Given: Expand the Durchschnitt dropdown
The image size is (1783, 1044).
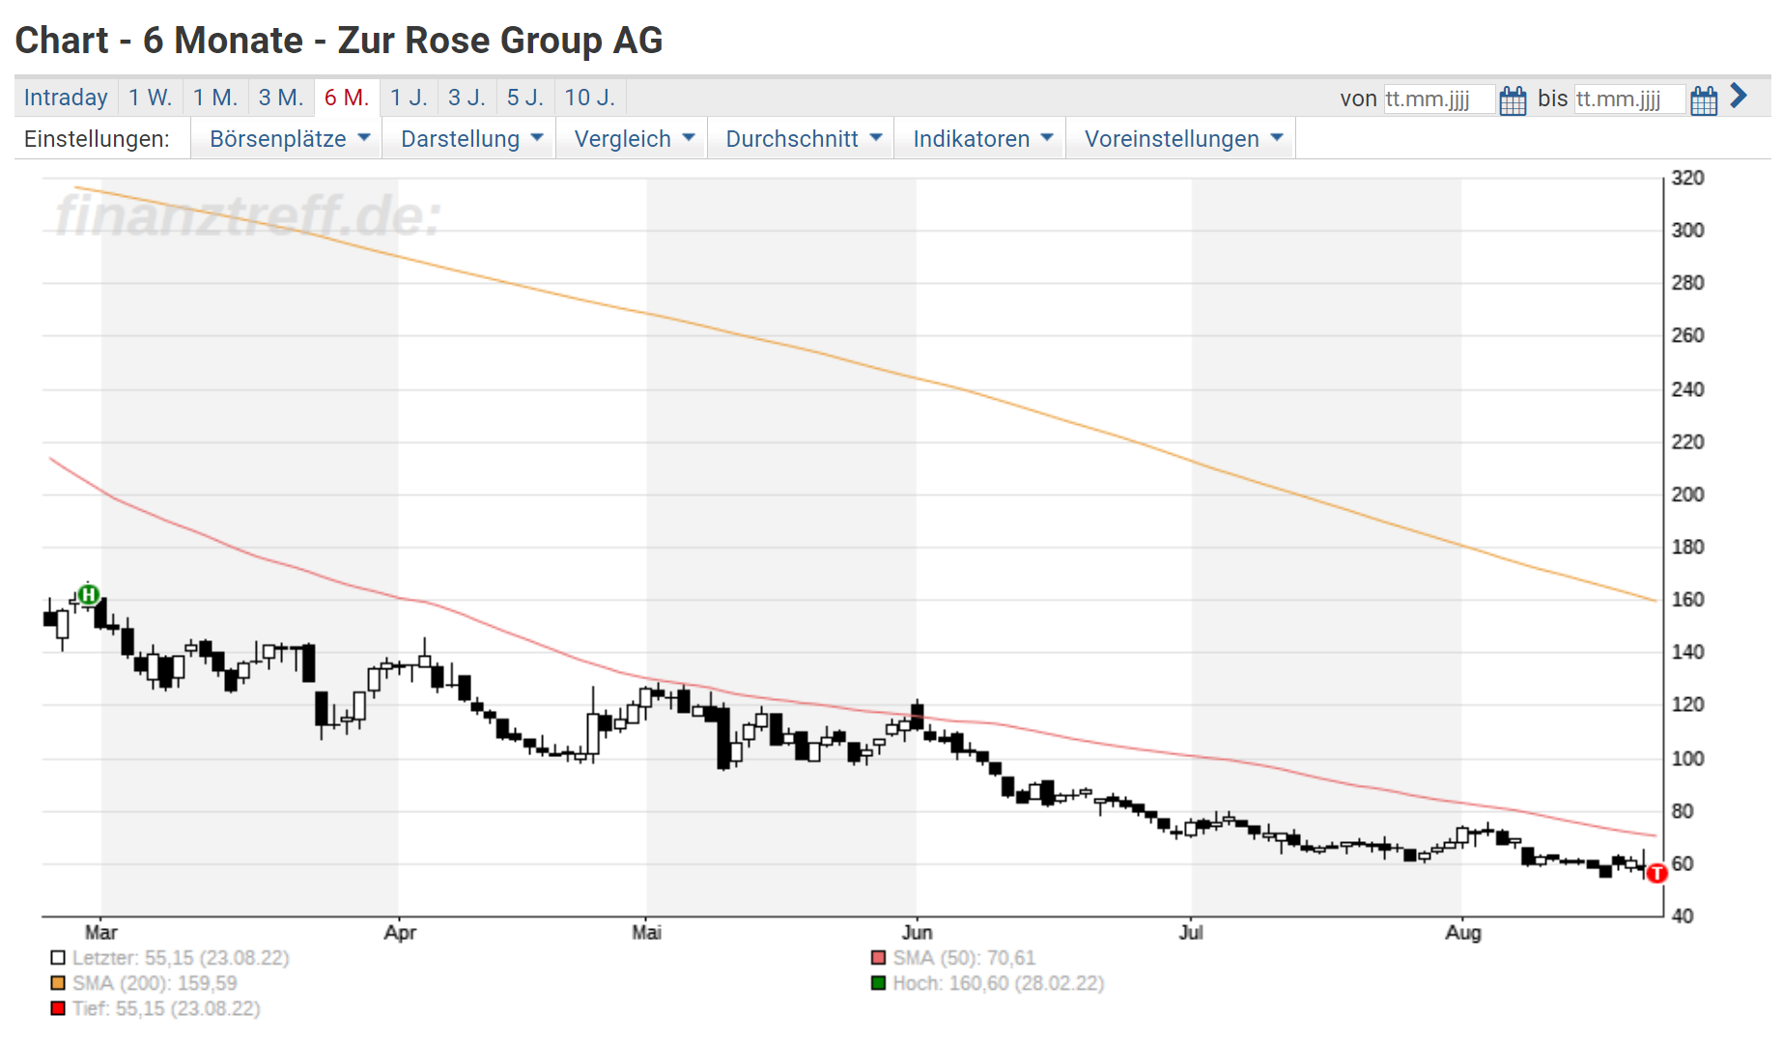Looking at the screenshot, I should pyautogui.click(x=802, y=139).
